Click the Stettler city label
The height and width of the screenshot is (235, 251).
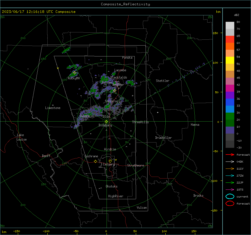pos(163,81)
